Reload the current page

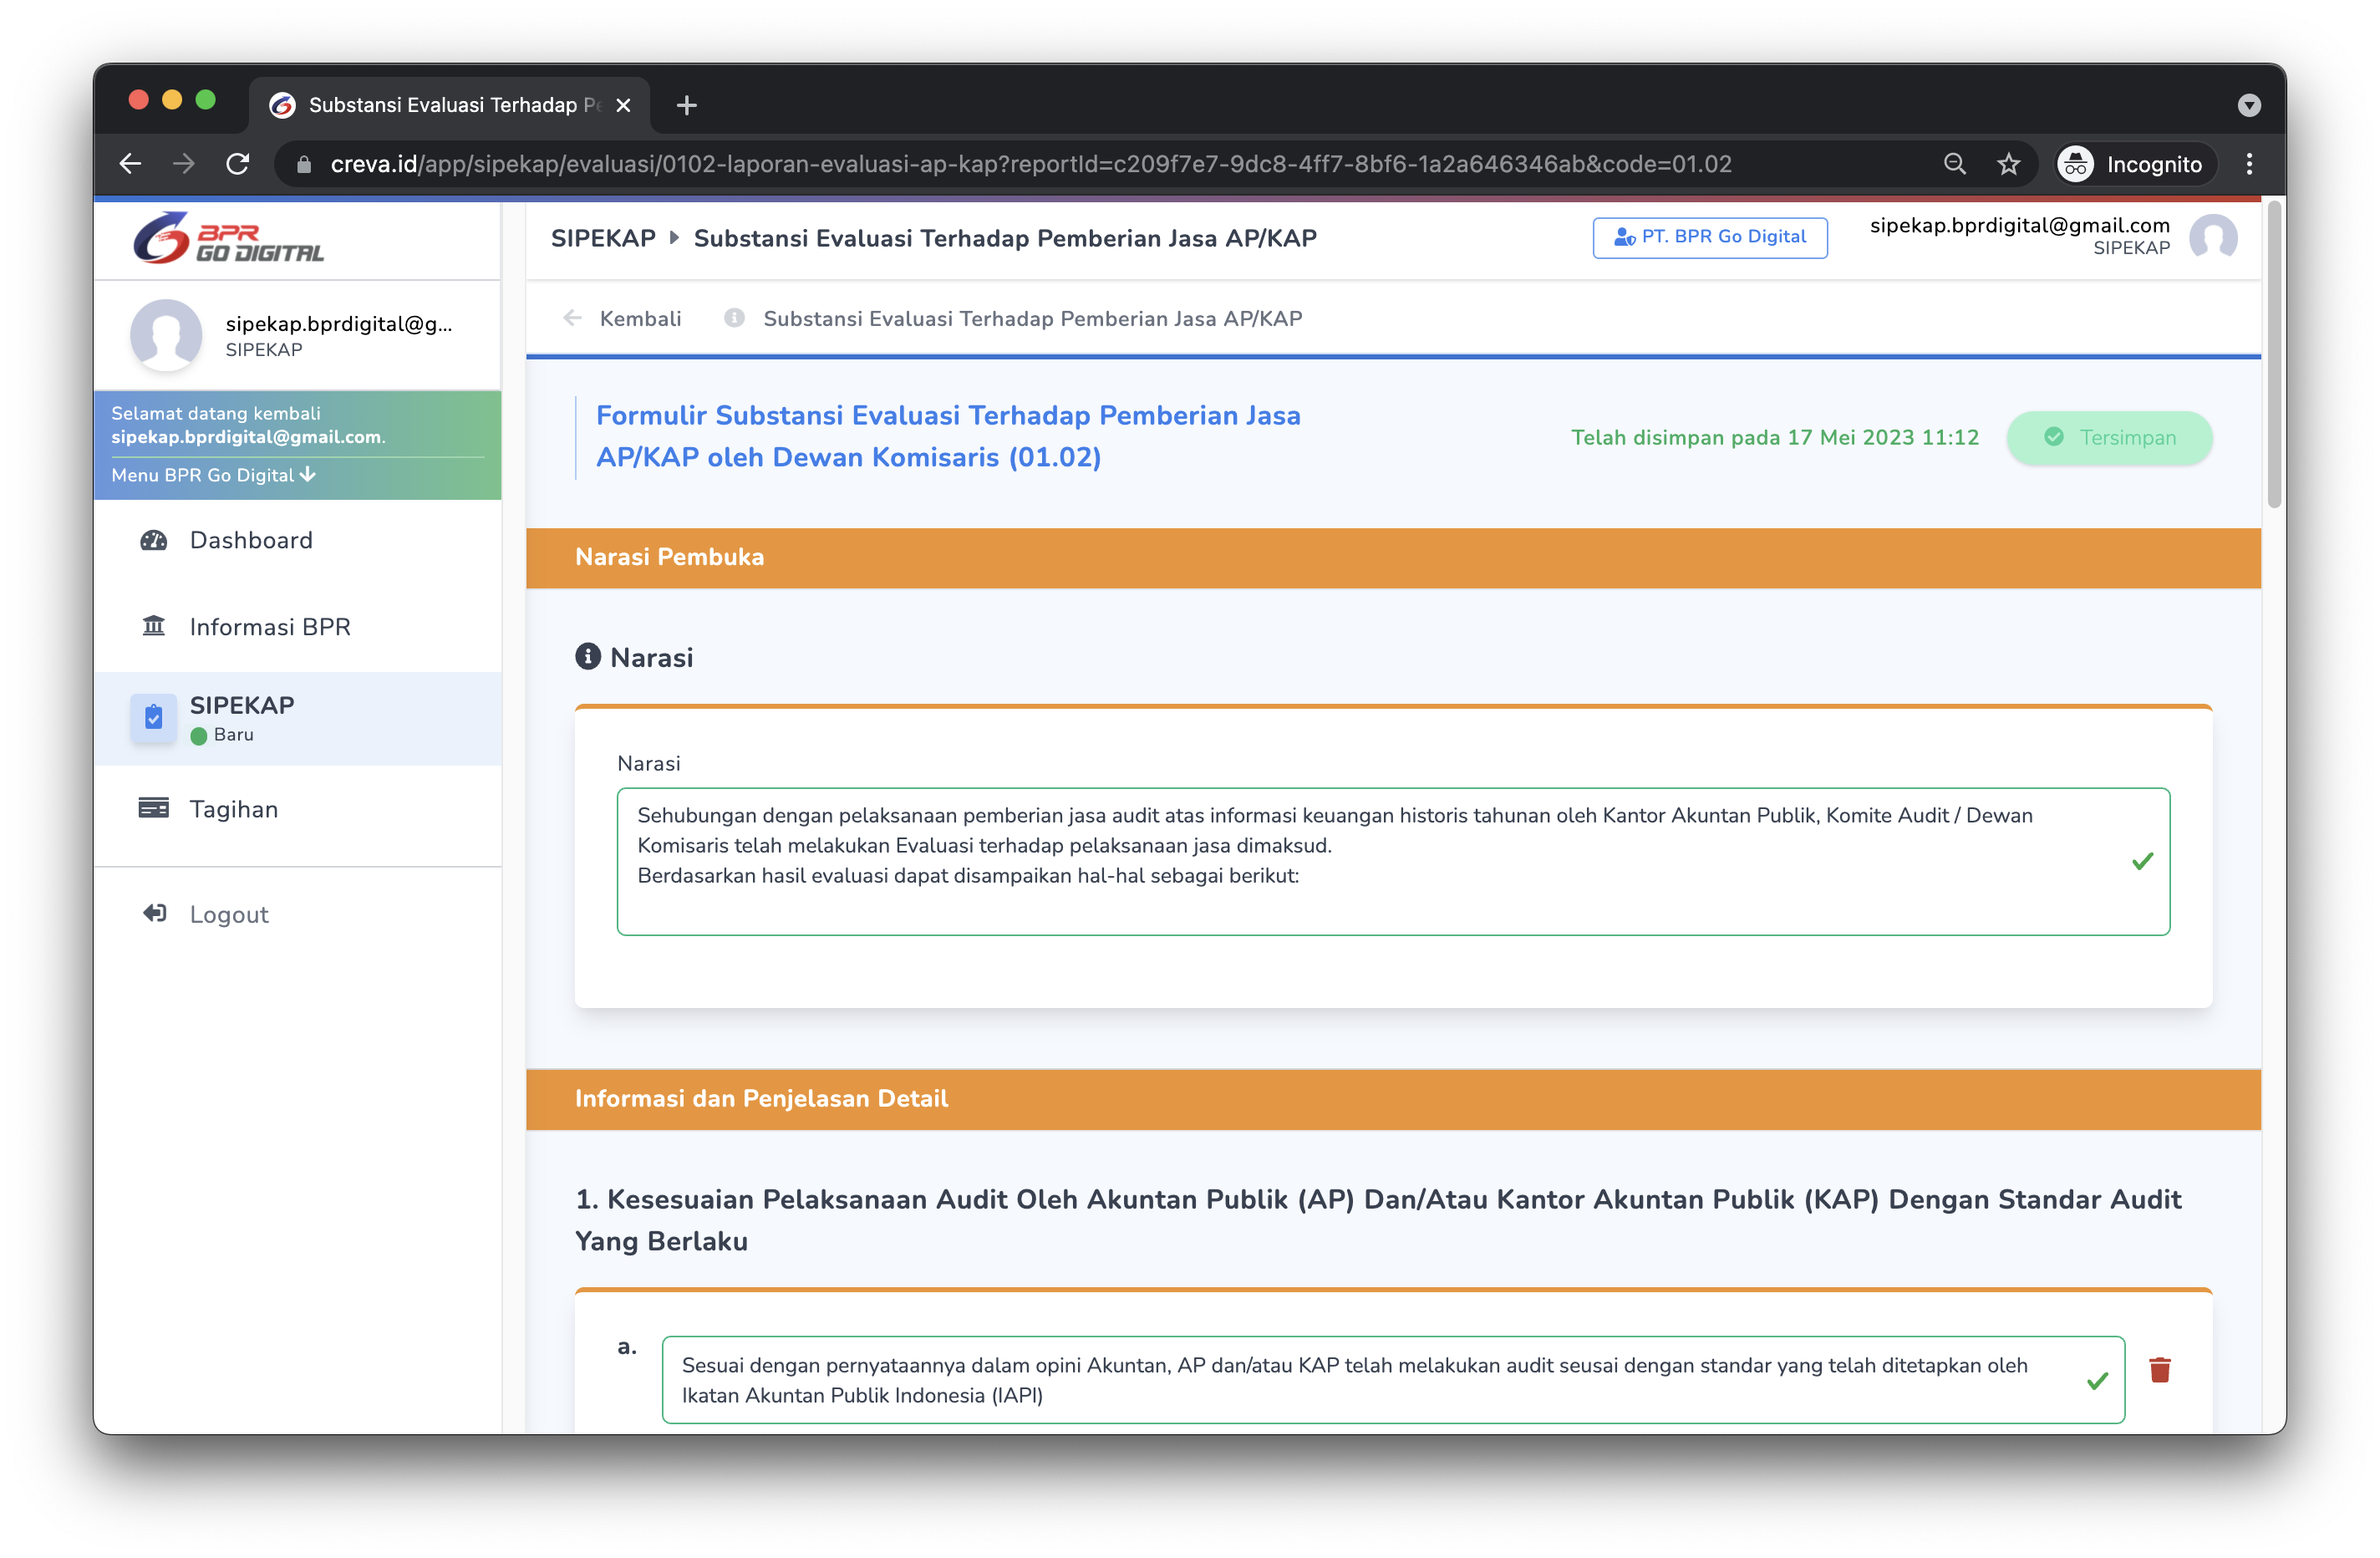[x=238, y=164]
